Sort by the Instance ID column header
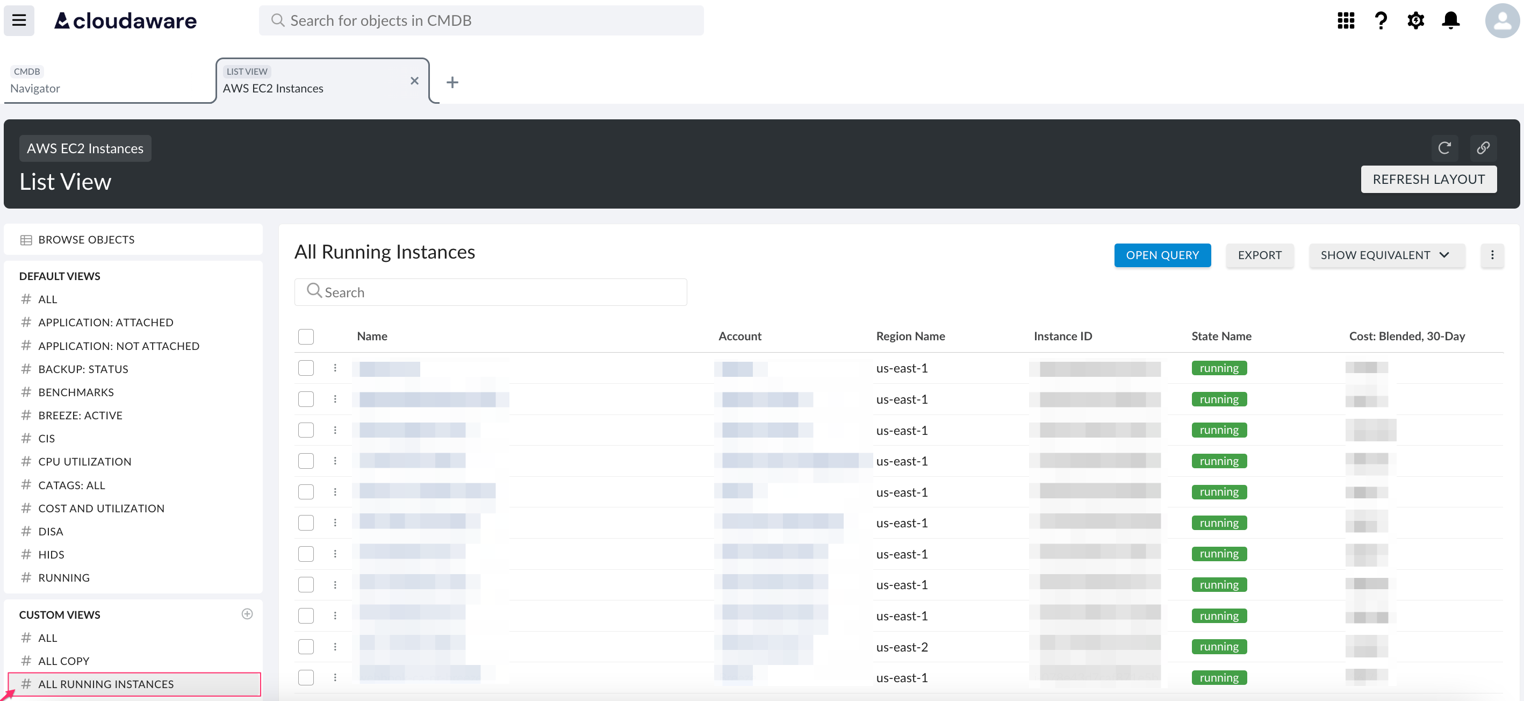The image size is (1524, 701). 1062,337
